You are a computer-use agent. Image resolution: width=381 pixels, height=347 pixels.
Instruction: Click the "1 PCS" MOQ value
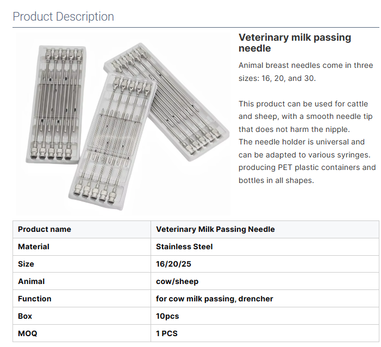coord(167,333)
